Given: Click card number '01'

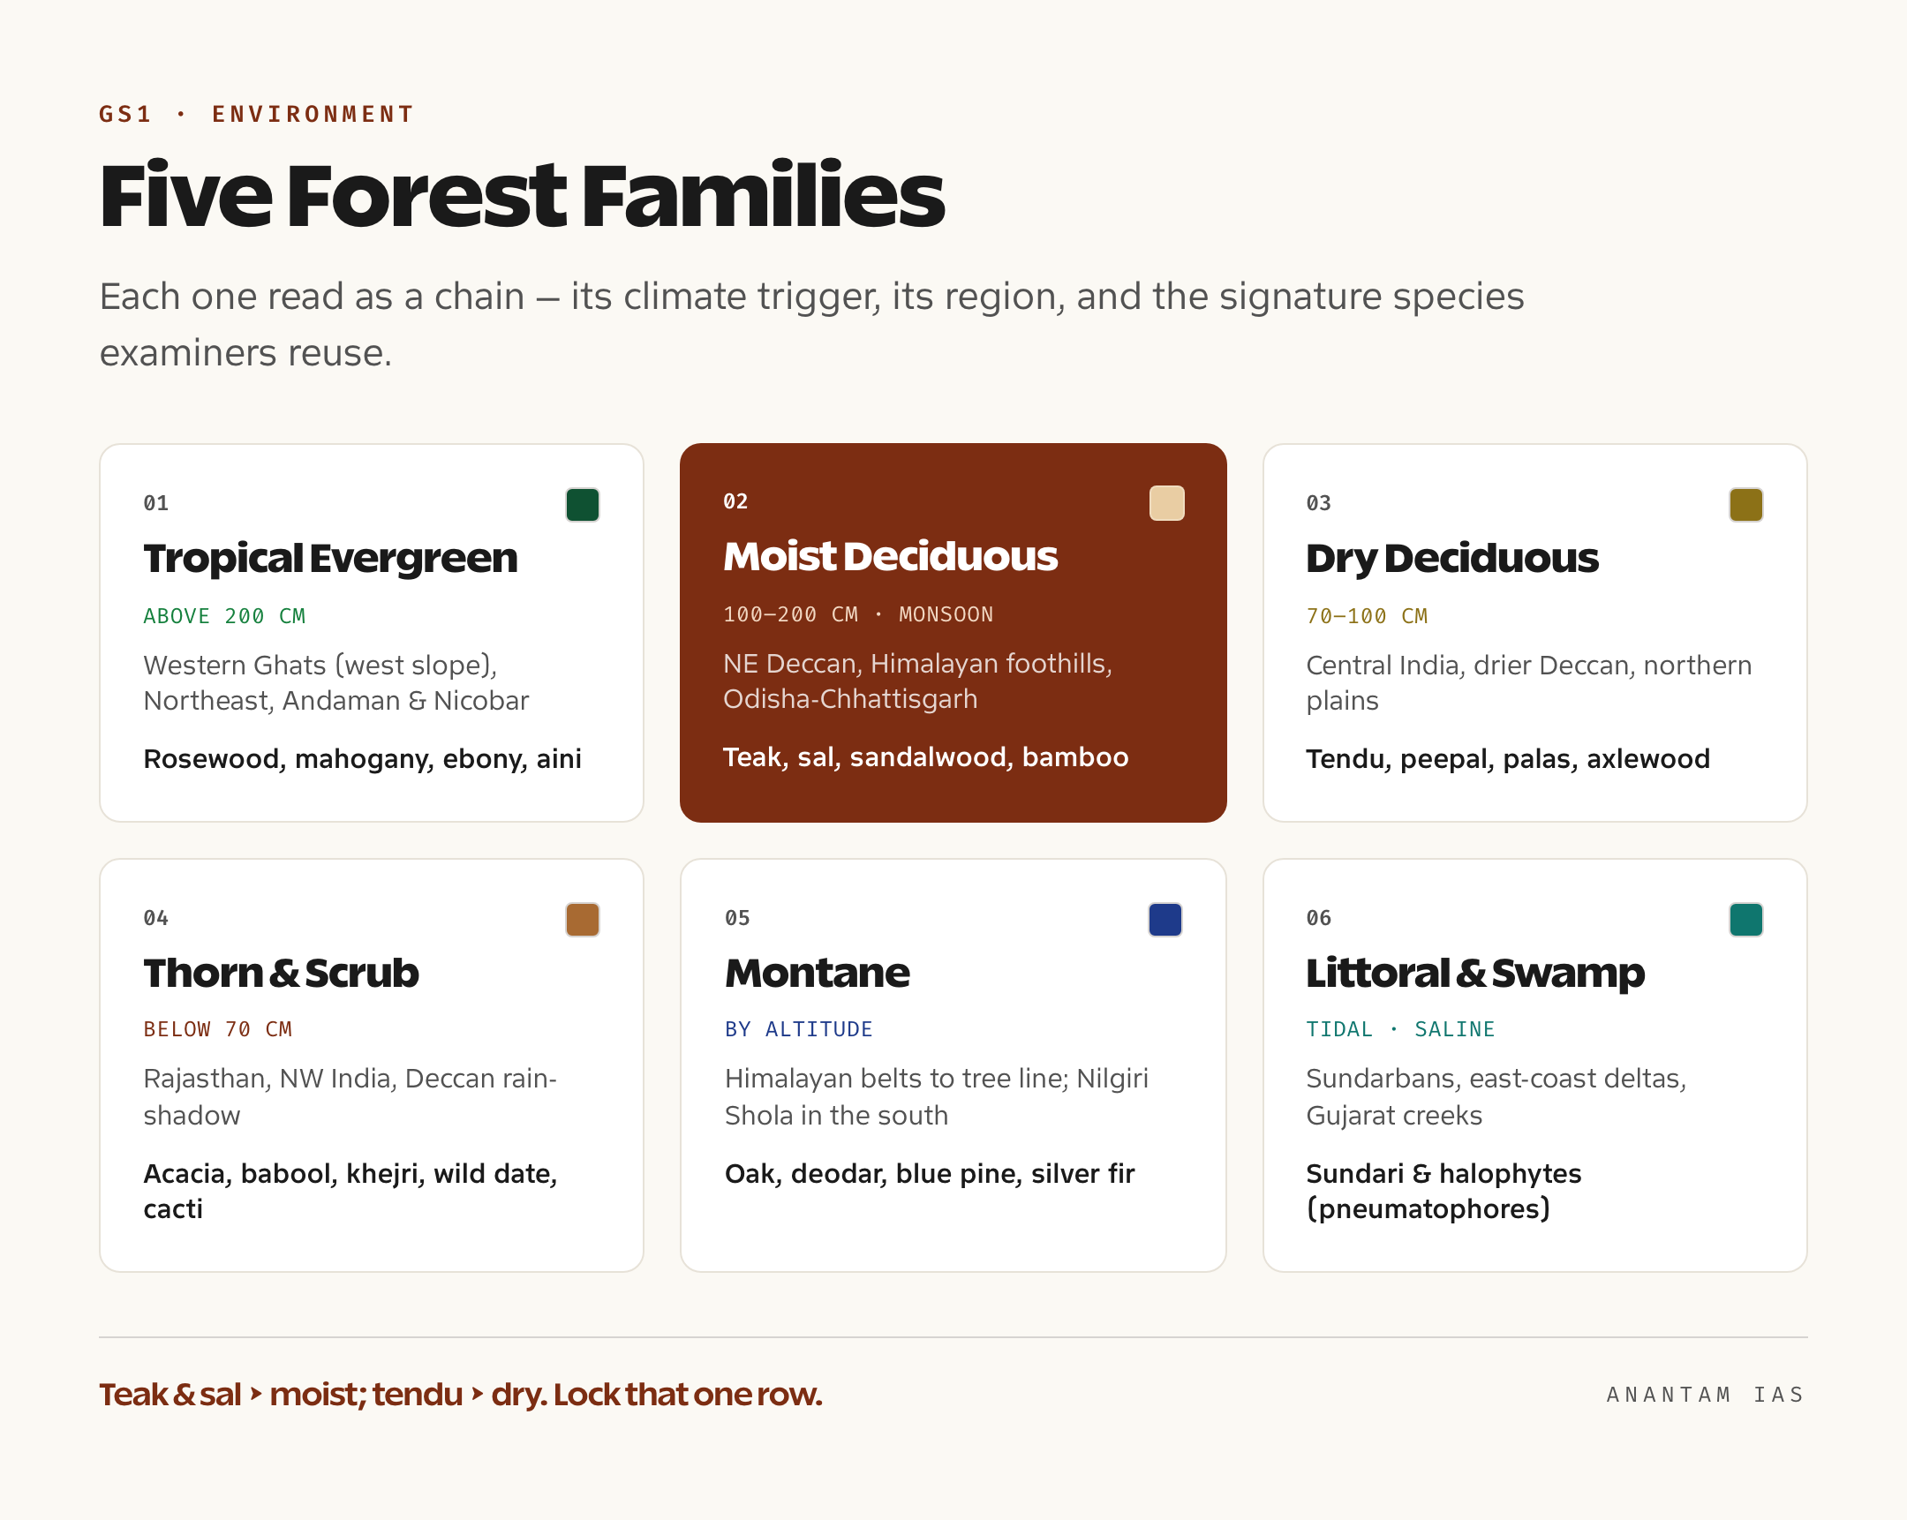Looking at the screenshot, I should coord(155,503).
